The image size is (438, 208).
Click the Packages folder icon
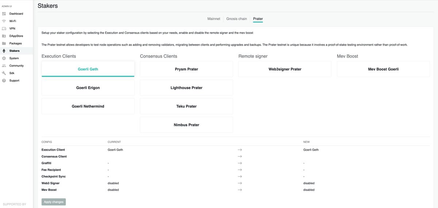click(x=4, y=43)
